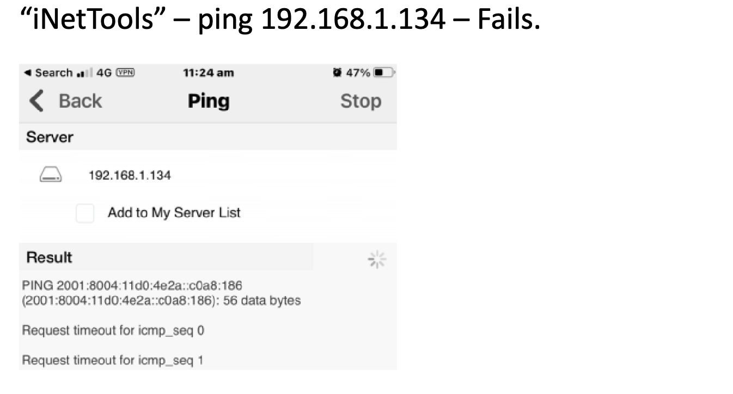733x394 pixels.
Task: Tap the Ping screen title
Action: [209, 101]
